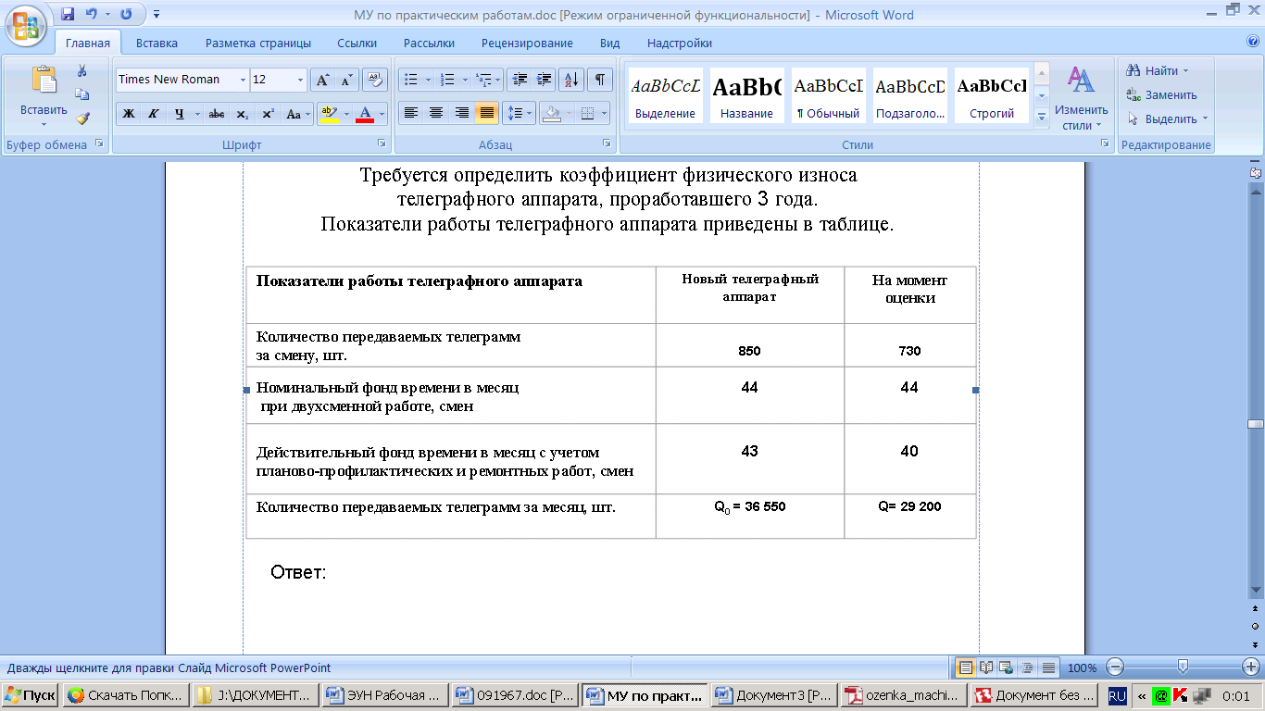Switch to Print Layout view in status bar
Viewport: 1265px width, 711px height.
click(966, 667)
